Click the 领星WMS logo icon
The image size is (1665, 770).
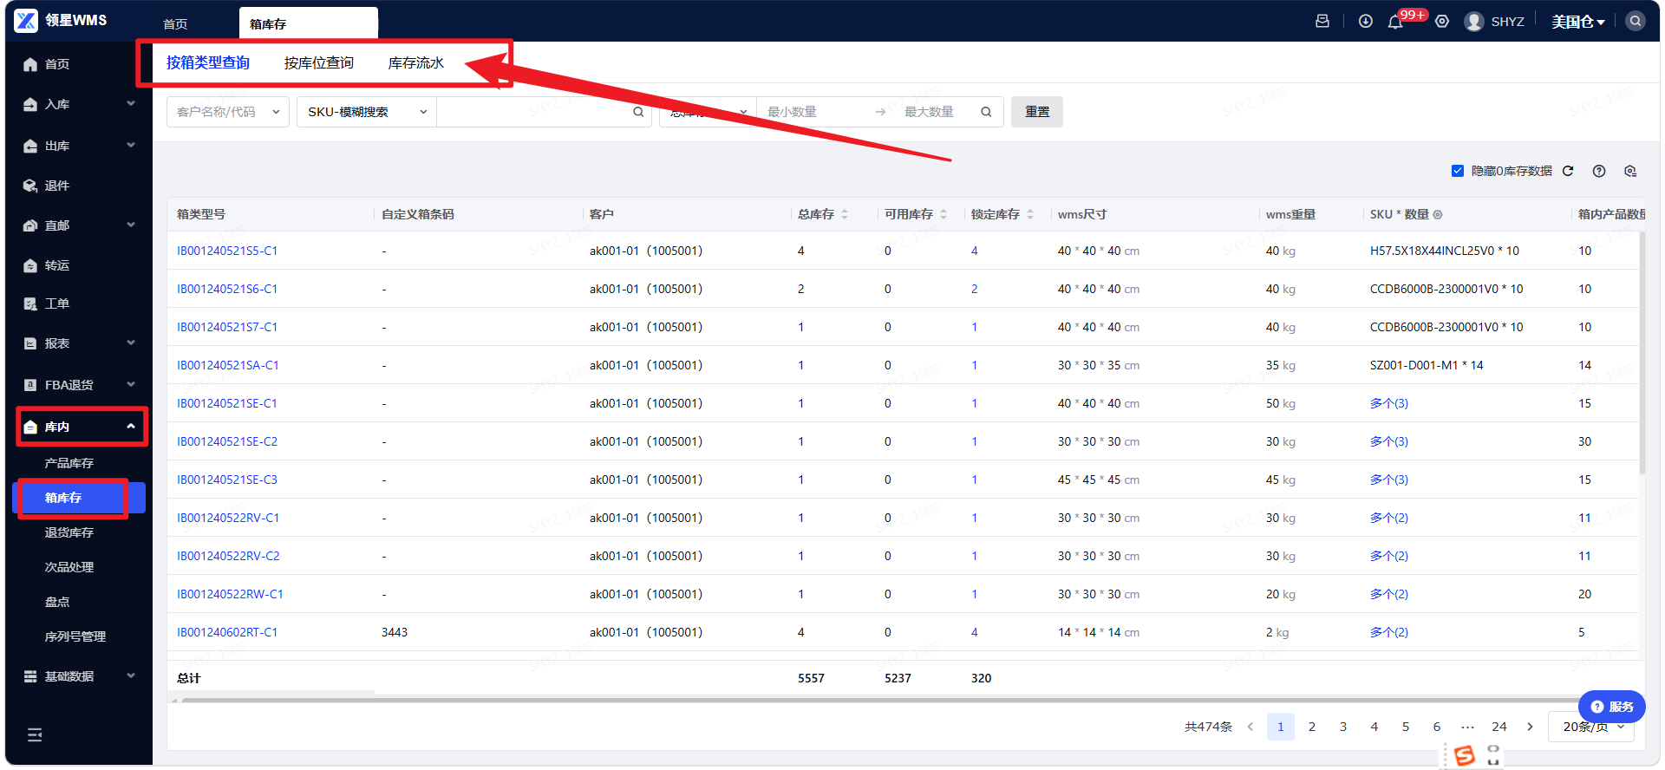(26, 20)
